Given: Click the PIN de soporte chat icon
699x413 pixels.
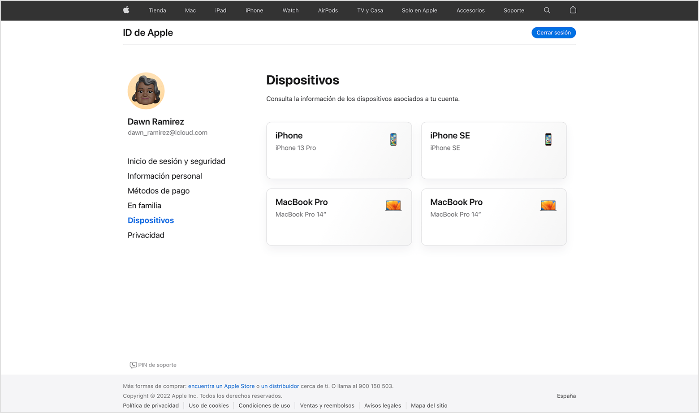Looking at the screenshot, I should click(133, 365).
